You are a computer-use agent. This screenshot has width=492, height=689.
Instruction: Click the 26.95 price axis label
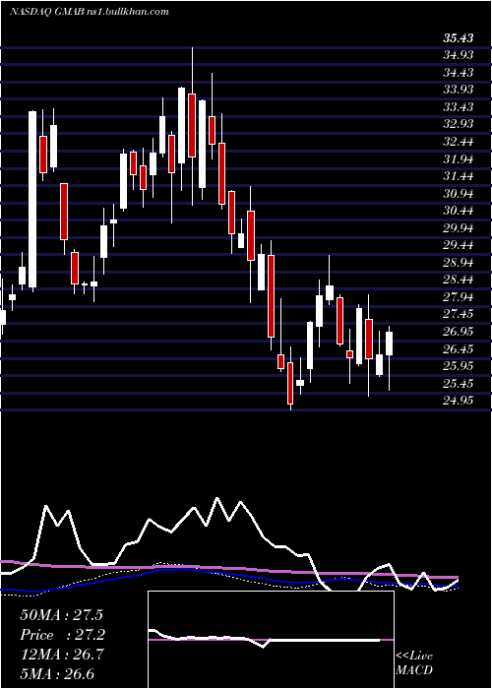[x=459, y=333]
